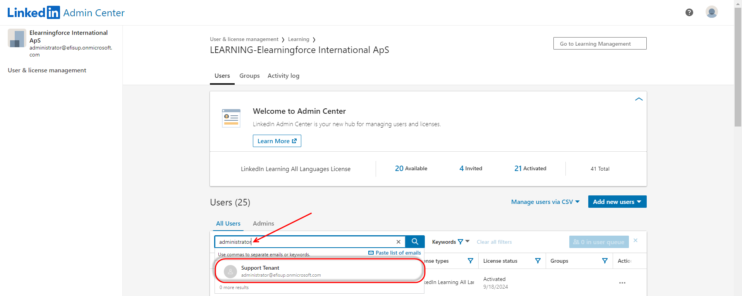Click User & license management breadcrumb

[x=244, y=39]
